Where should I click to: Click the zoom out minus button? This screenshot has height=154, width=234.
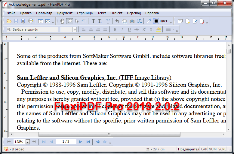tap(9, 141)
